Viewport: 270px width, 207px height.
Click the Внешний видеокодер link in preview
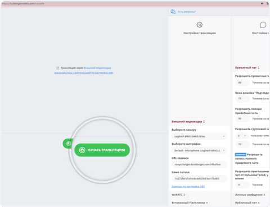(97, 68)
